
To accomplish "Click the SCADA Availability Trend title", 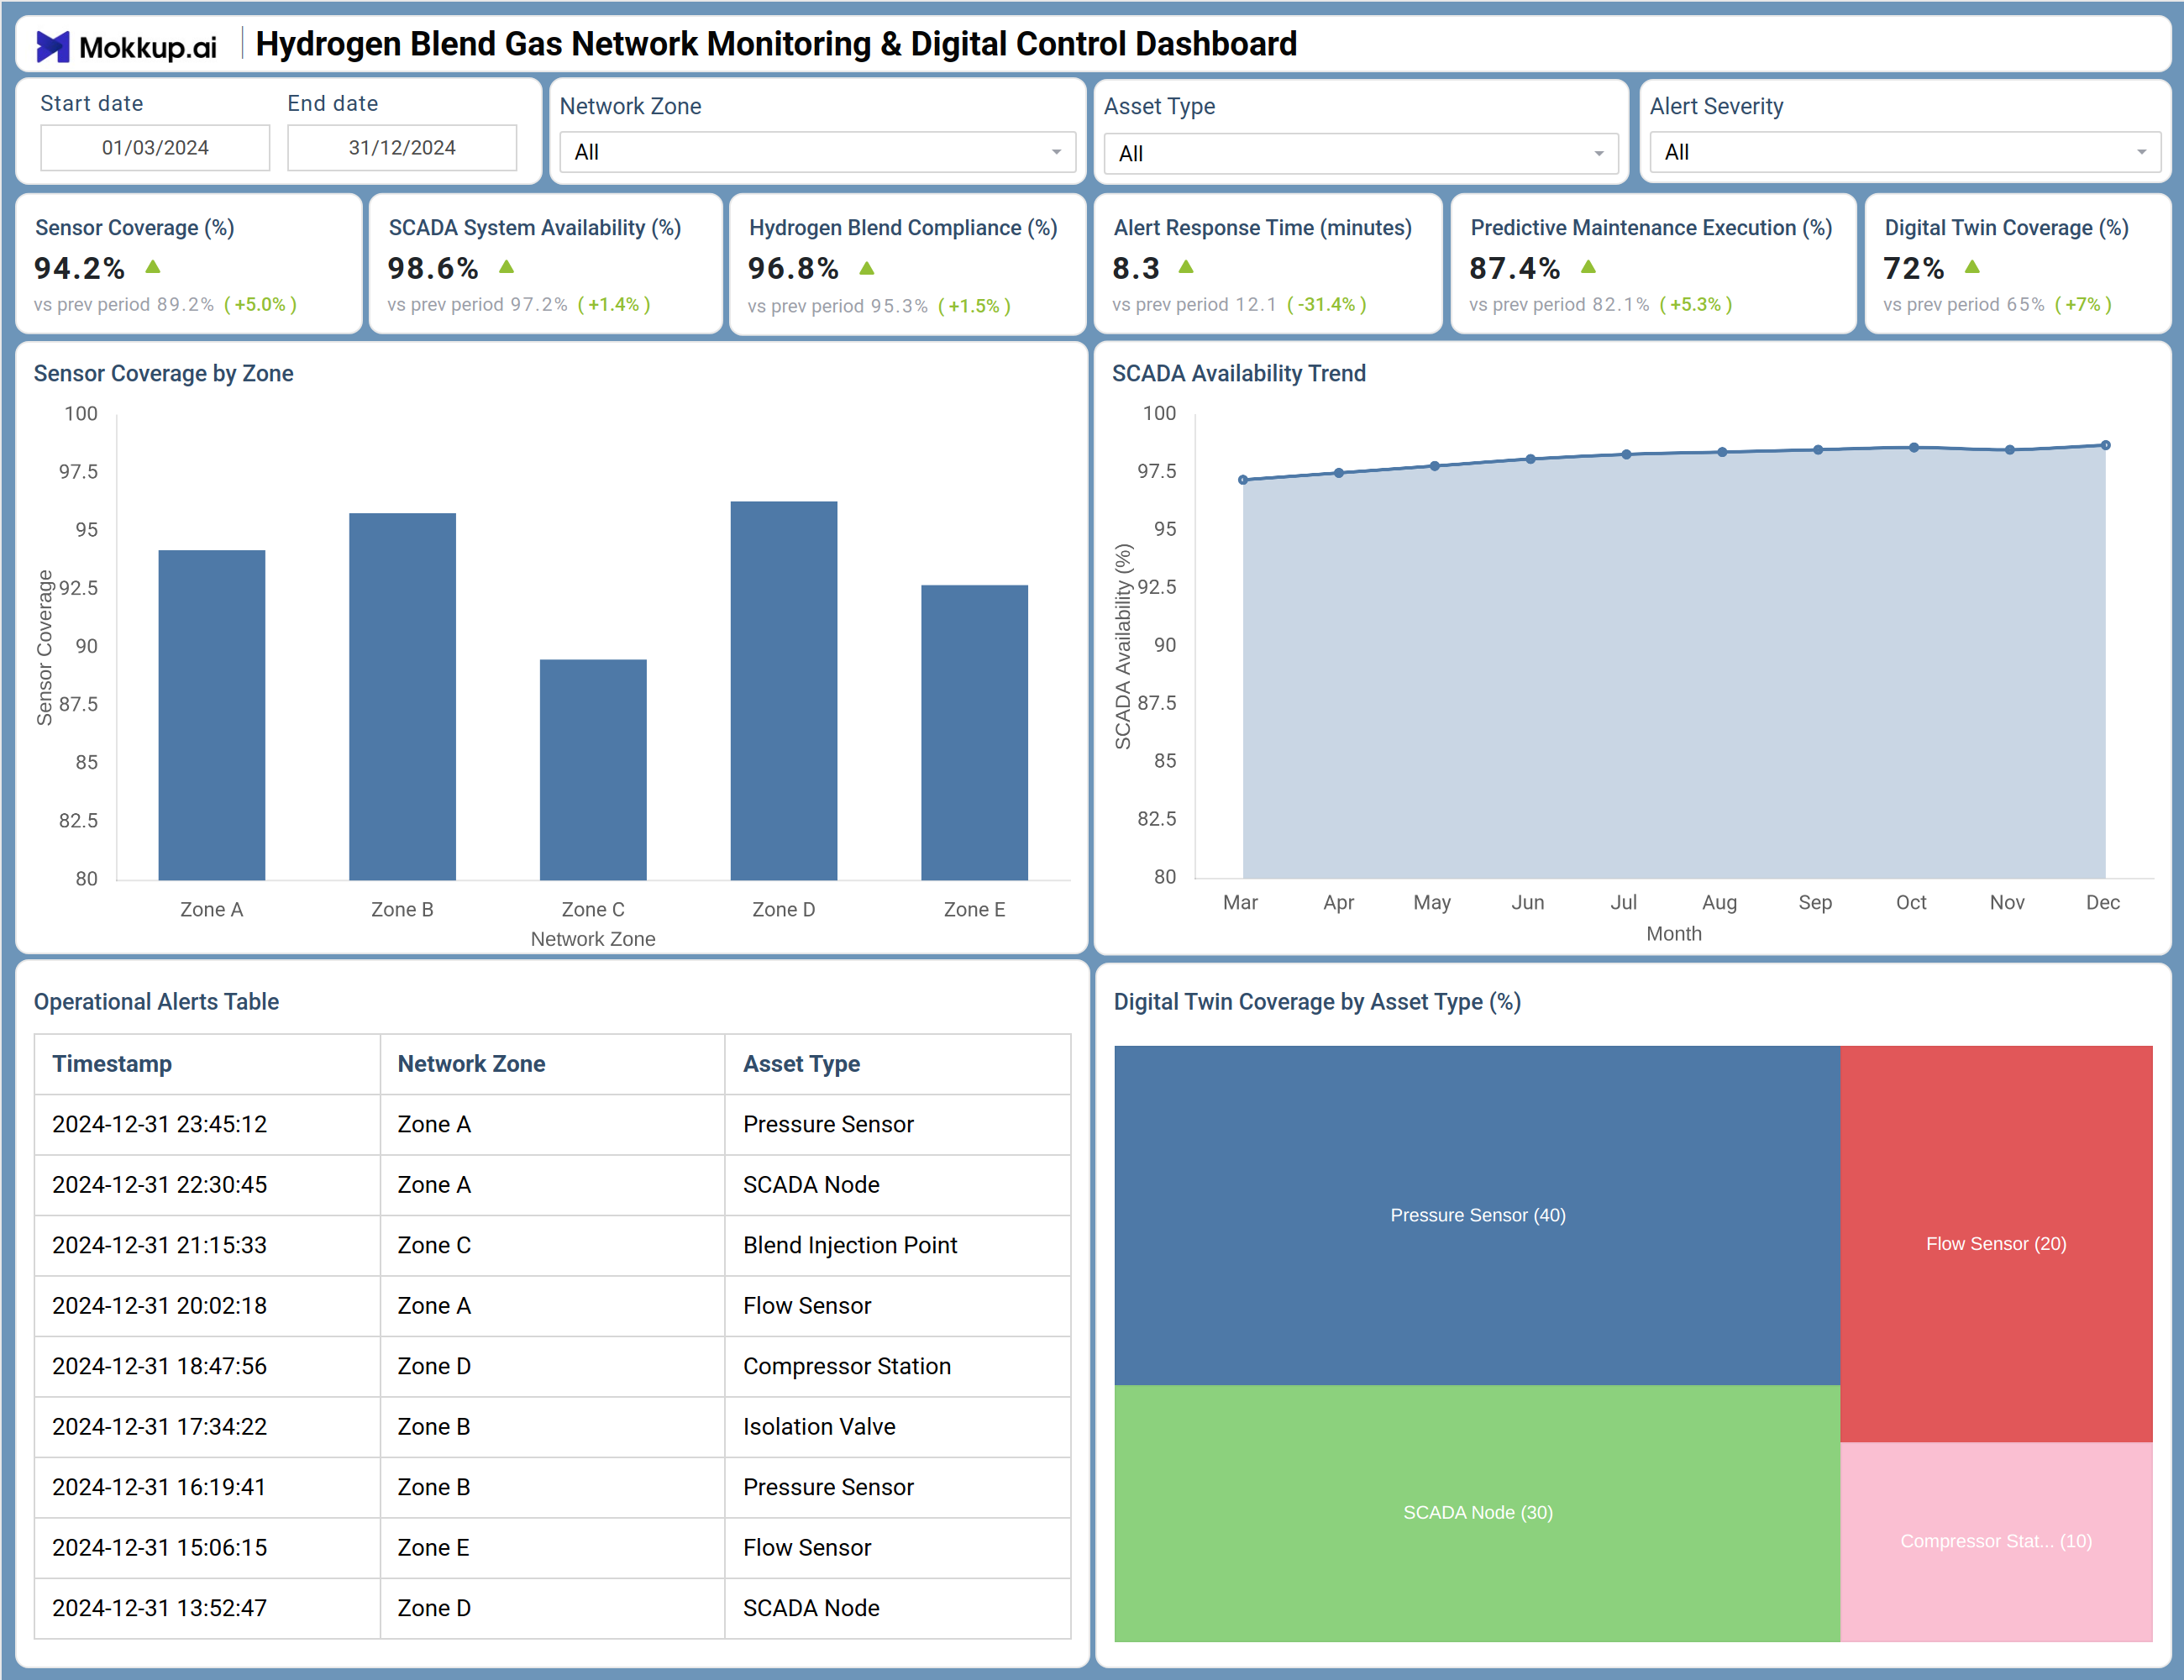I will tap(1239, 373).
